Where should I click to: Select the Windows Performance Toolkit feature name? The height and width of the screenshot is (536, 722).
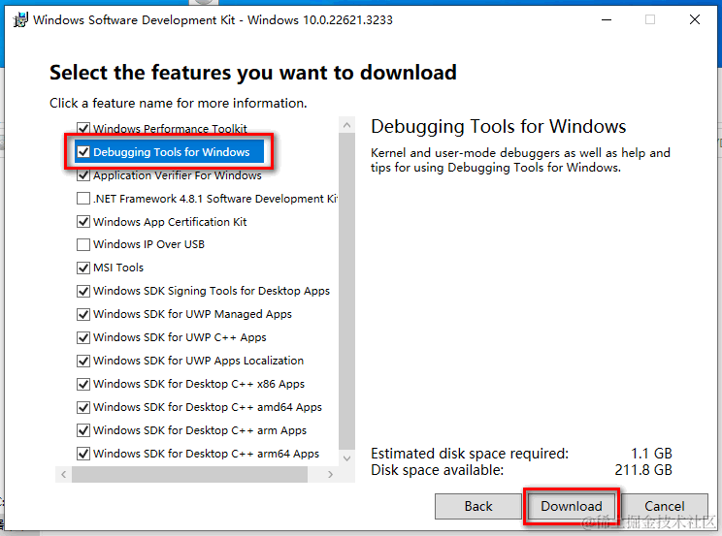pyautogui.click(x=170, y=128)
